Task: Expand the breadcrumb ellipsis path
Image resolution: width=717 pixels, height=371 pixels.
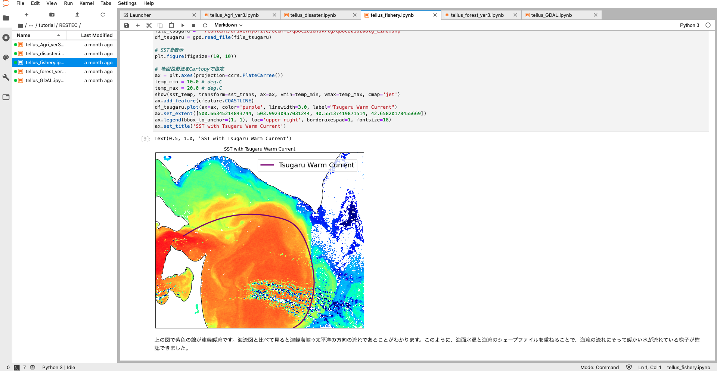Action: point(31,25)
